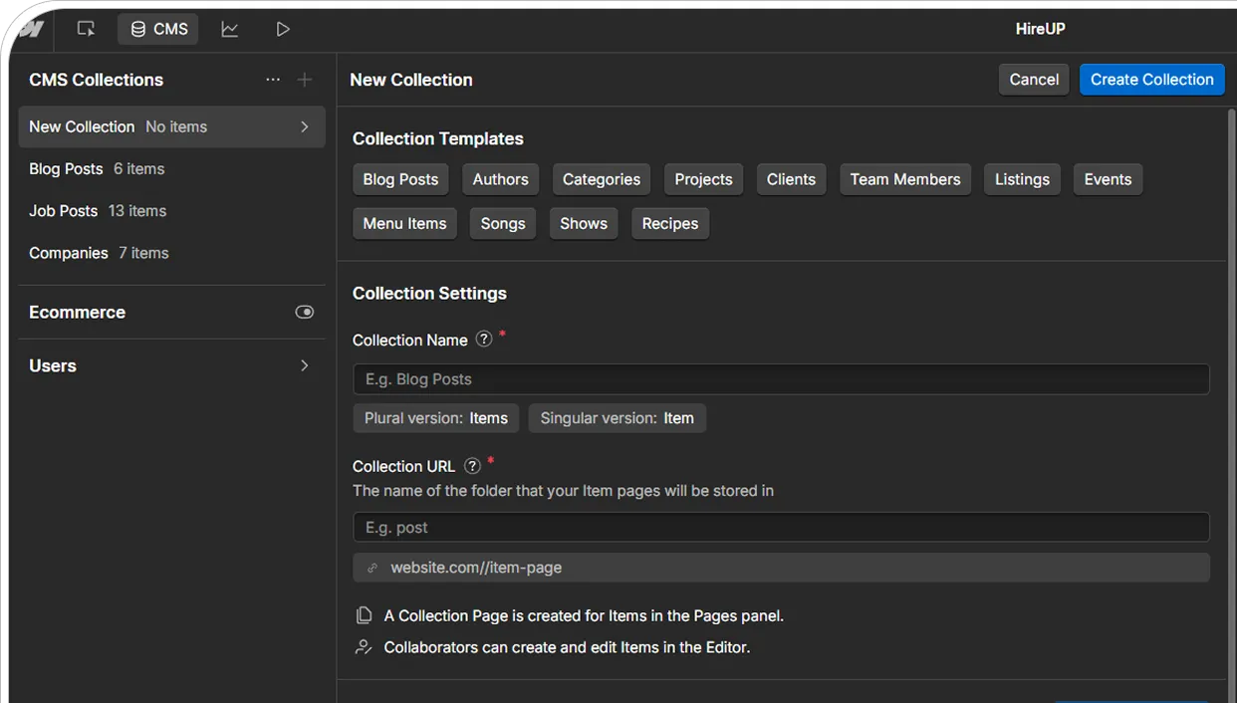Click the plus icon to add a new collection
The height and width of the screenshot is (703, 1237).
coord(305,80)
